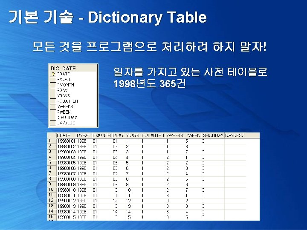Click the text '1998년도 365건'
This screenshot has height=230, width=307.
click(149, 84)
